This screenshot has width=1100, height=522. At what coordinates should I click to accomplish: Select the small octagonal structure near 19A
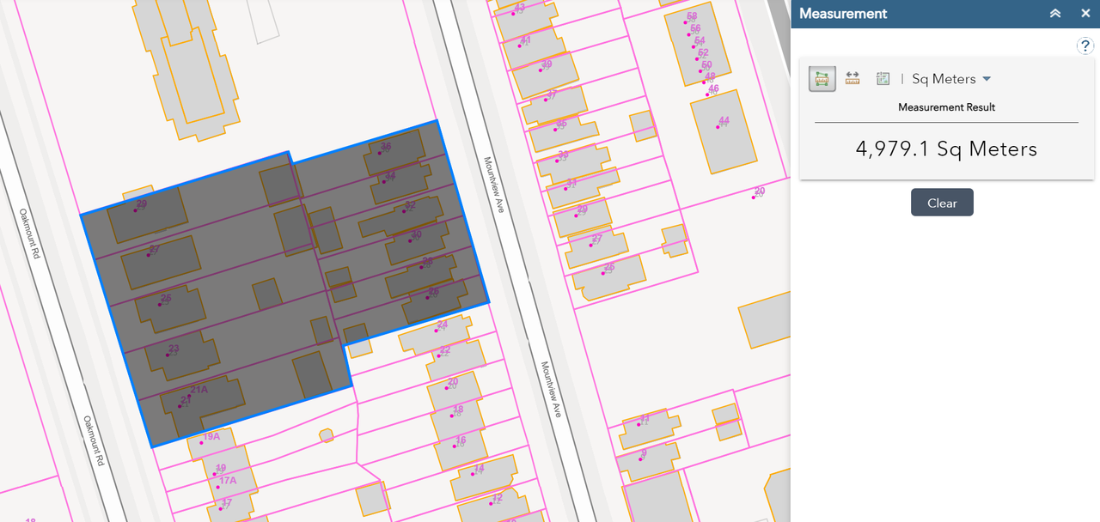327,435
